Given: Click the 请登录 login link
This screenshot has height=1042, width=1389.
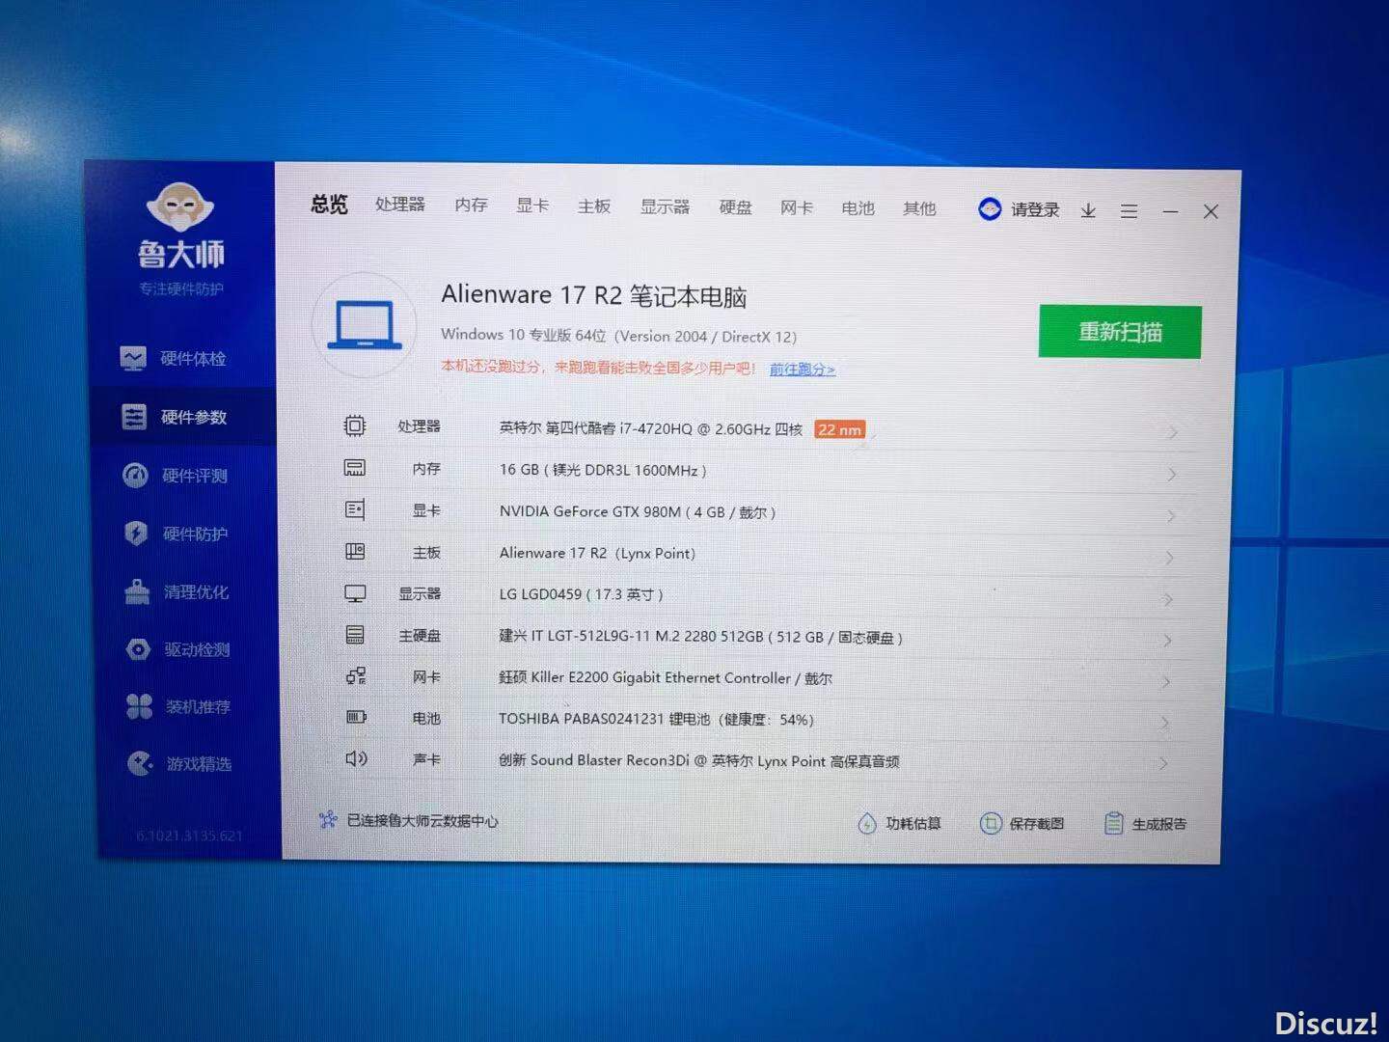Looking at the screenshot, I should click(x=1035, y=209).
